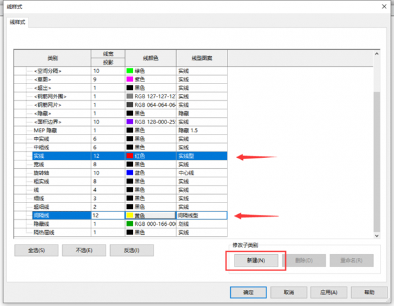Close the 线样式 dialog
This screenshot has width=394, height=306.
pos(384,6)
